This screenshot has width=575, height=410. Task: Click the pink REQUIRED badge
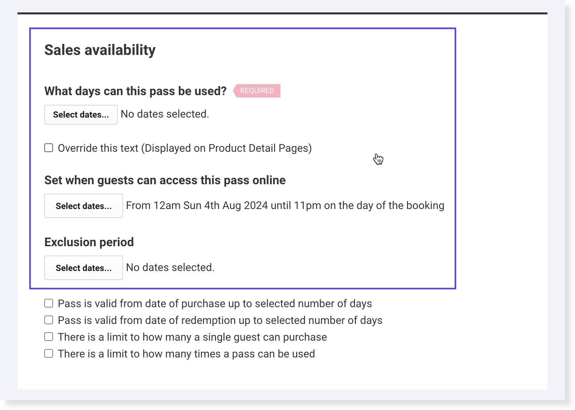[257, 91]
